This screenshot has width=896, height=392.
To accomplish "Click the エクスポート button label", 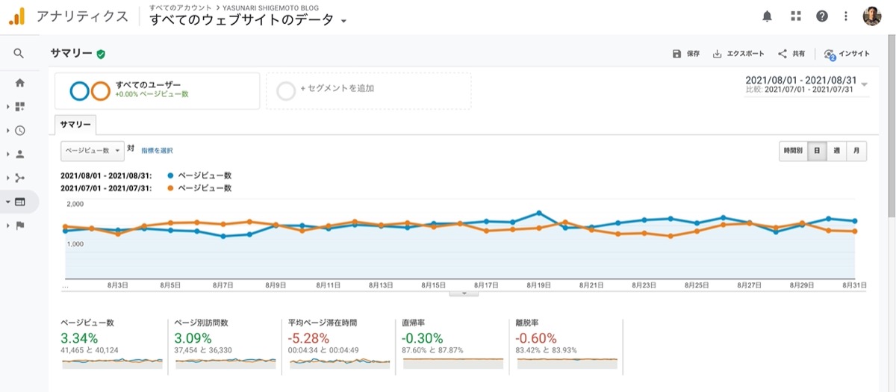I will (x=745, y=54).
